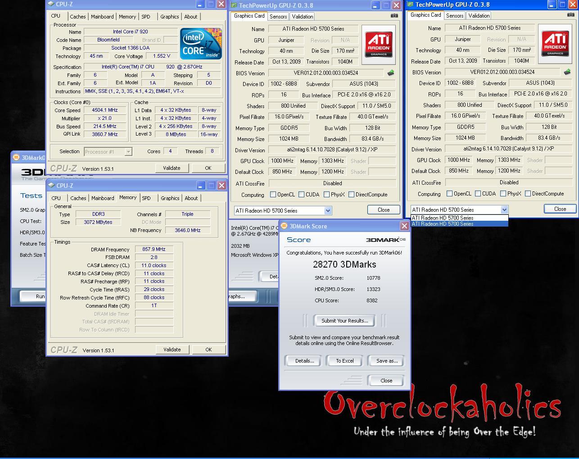Viewport: 579px width, 459px height.
Task: Click the 28270 3DMarks score text
Action: click(344, 264)
